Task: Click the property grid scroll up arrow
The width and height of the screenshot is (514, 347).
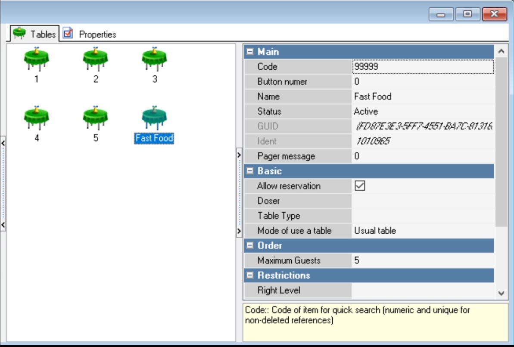Action: coord(501,51)
